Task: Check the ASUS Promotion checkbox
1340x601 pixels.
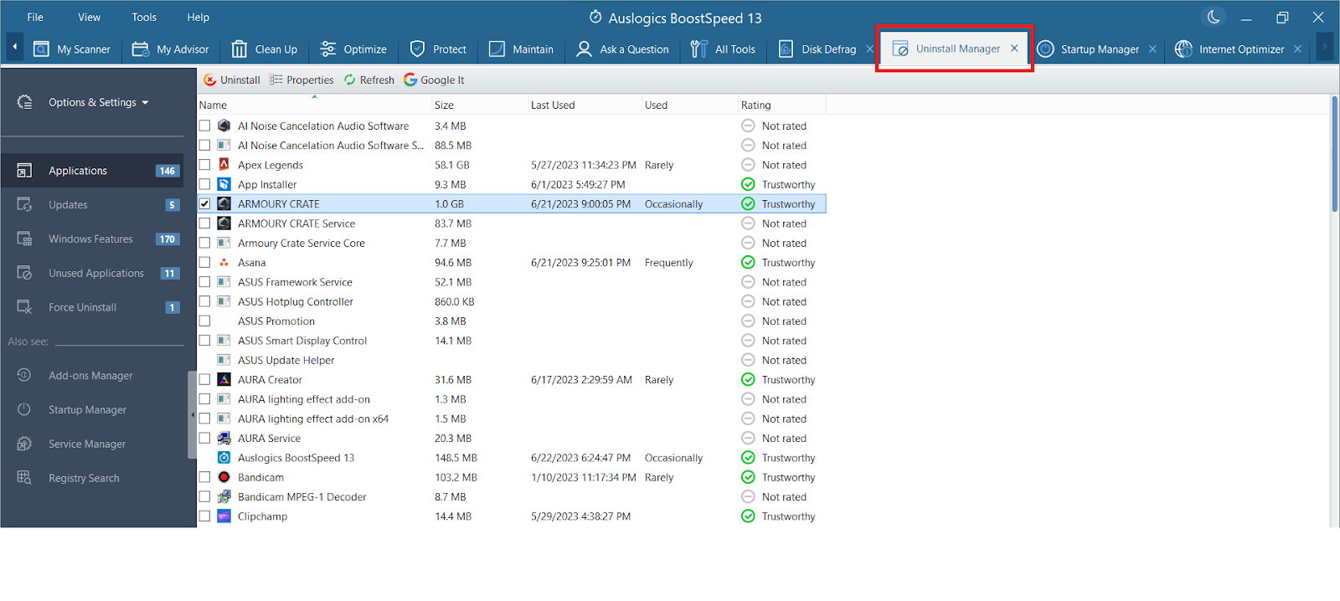Action: [x=204, y=321]
